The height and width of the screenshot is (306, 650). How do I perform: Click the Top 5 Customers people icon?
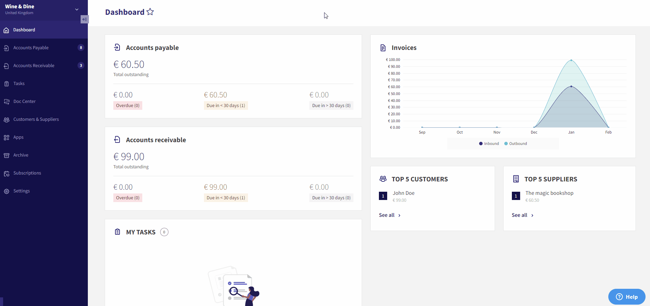383,179
